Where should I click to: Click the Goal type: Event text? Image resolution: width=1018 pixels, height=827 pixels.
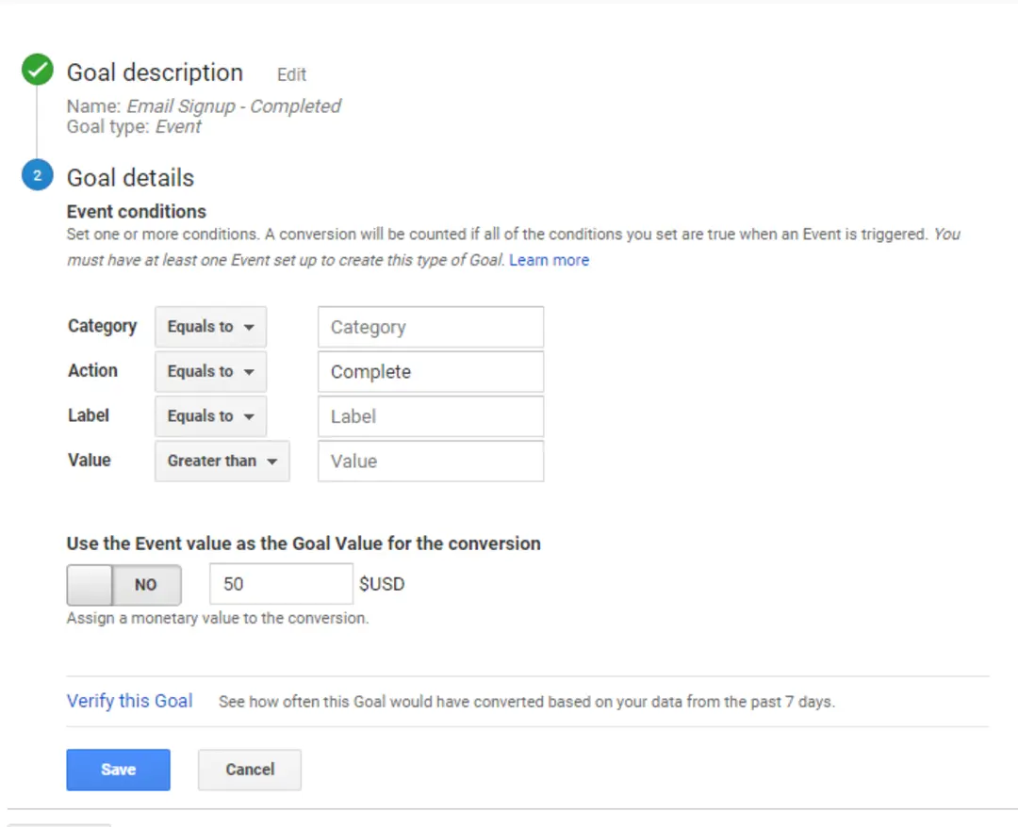tap(135, 126)
